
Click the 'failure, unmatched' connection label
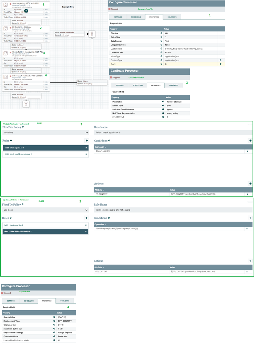pyautogui.click(x=69, y=34)
